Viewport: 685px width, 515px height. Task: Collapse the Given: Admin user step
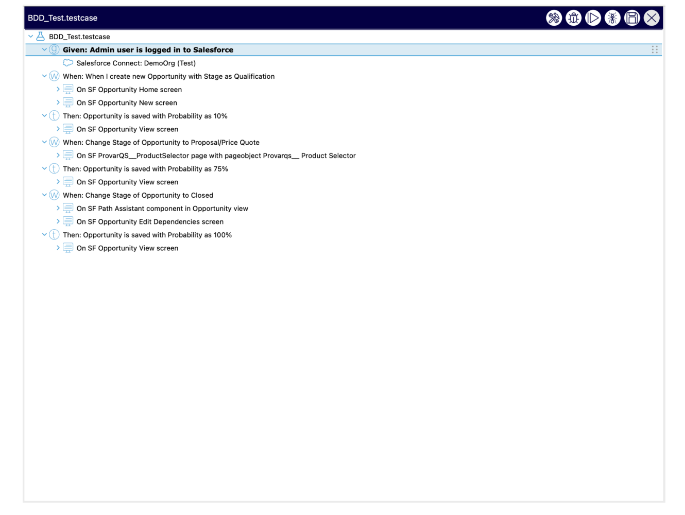click(x=44, y=50)
